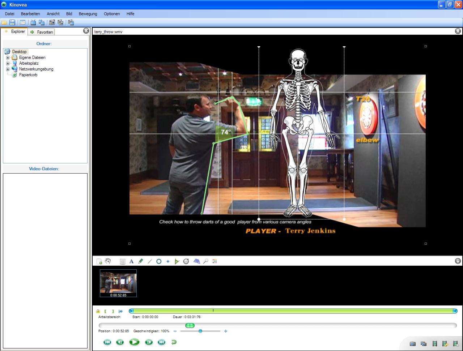Viewport: 463px width, 351px height.
Task: Open the Bild menu
Action: click(x=69, y=14)
